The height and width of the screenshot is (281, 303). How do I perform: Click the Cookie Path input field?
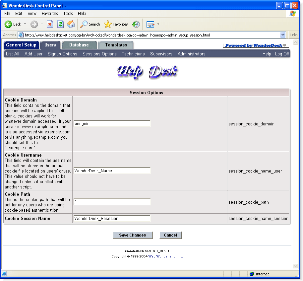tap(112, 202)
